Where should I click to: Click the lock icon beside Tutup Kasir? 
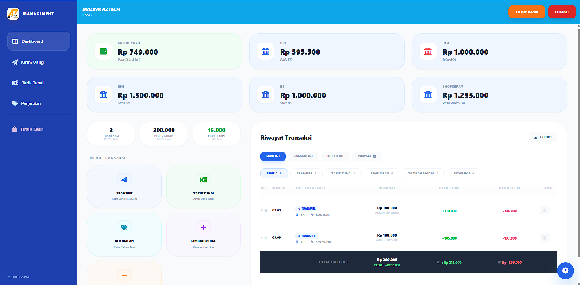[x=15, y=129]
